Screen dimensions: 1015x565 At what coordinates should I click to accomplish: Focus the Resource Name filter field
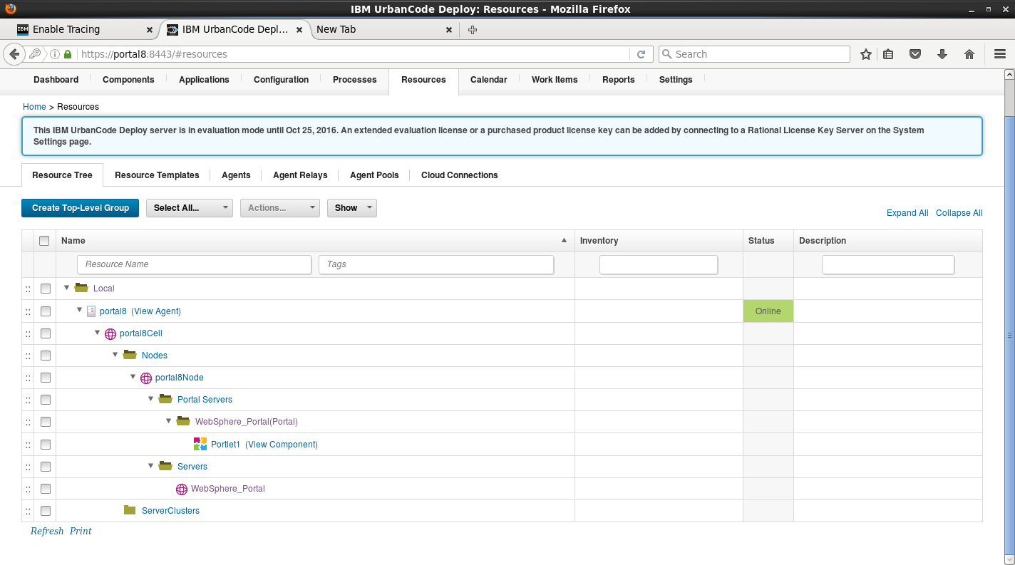[x=194, y=264]
